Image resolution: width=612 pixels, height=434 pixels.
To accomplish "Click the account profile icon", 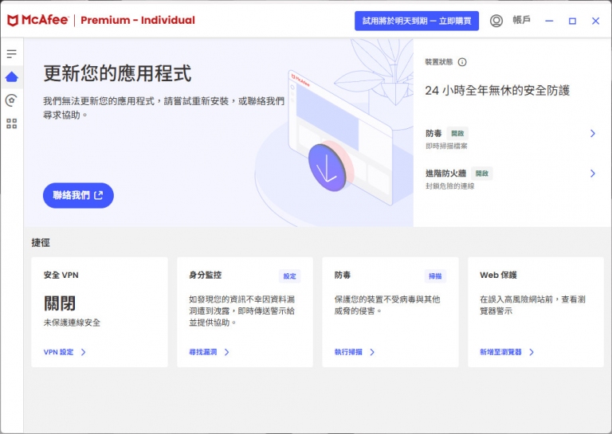I will 496,21.
